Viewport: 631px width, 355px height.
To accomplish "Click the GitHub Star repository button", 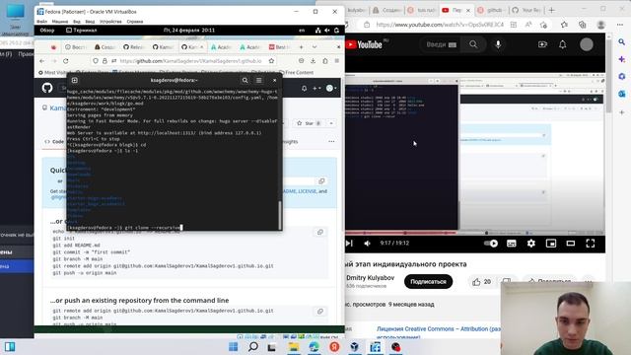I will (309, 123).
